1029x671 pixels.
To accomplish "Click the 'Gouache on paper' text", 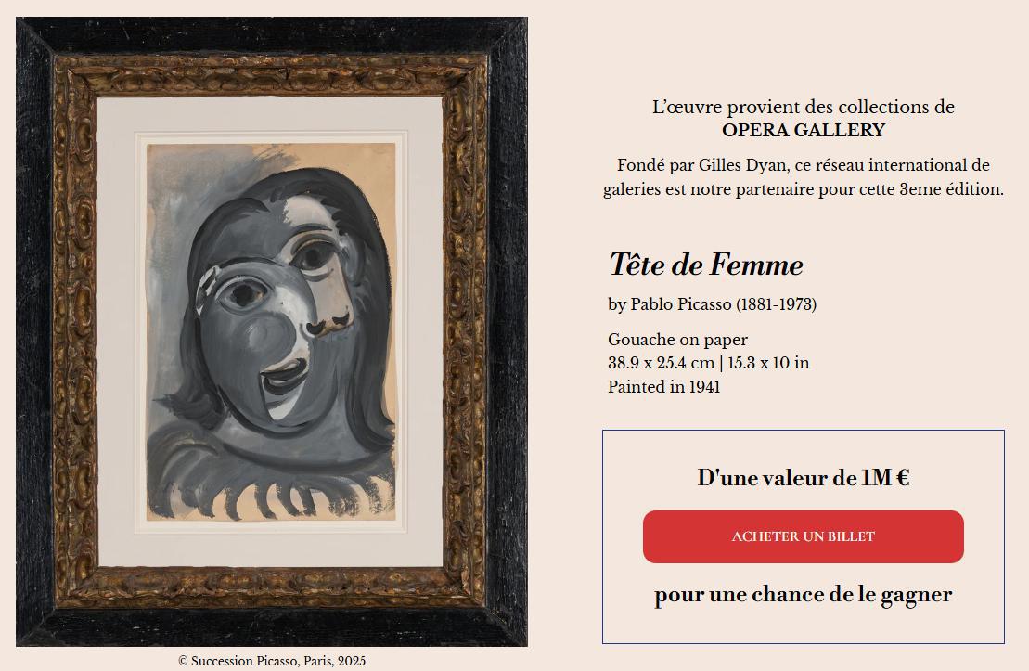I will (677, 340).
